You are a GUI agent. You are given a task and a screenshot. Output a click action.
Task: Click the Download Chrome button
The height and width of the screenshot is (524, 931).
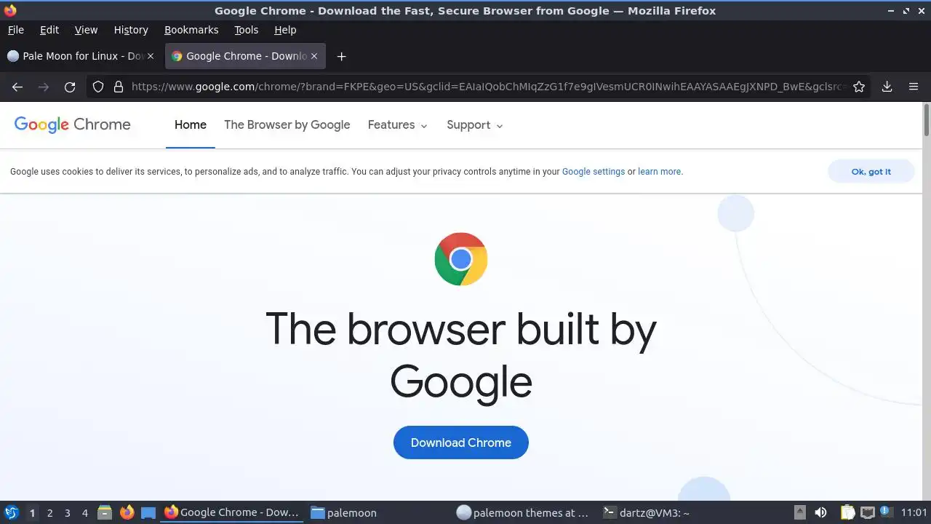(461, 442)
